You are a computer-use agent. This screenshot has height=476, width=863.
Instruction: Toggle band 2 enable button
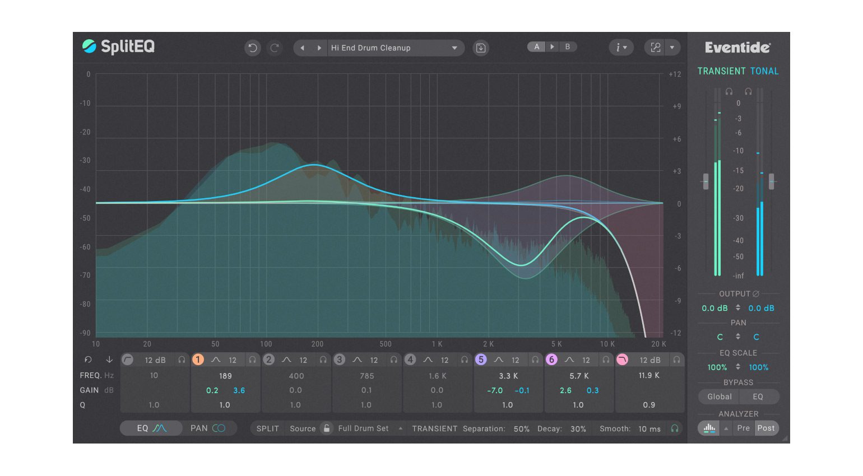coord(269,360)
